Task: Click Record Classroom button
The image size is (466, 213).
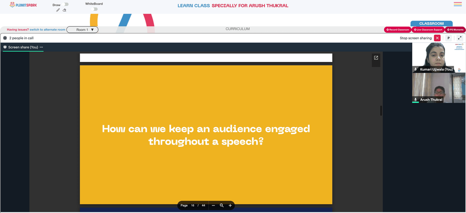Action: click(x=397, y=30)
